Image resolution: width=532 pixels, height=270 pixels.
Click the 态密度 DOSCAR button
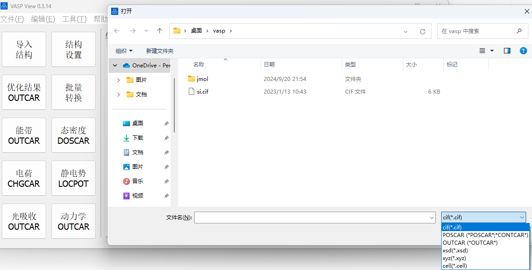(x=74, y=135)
